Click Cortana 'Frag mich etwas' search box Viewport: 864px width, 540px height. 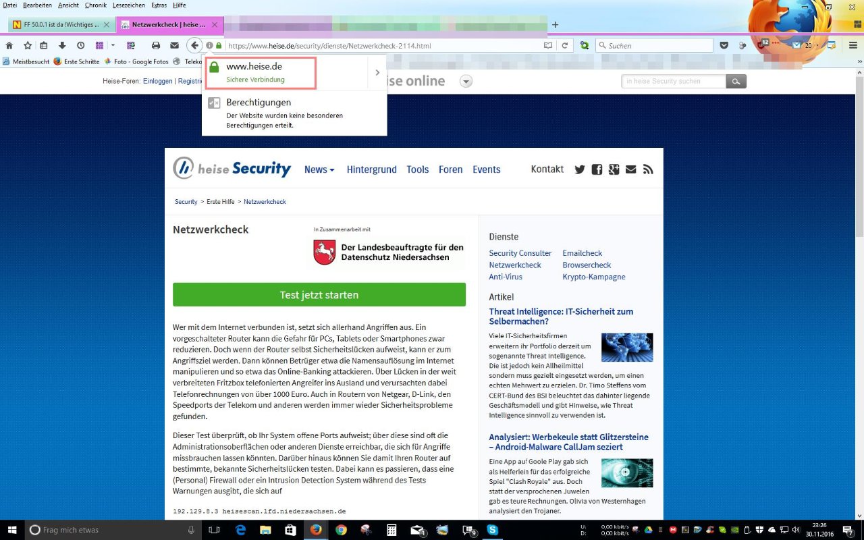pyautogui.click(x=113, y=530)
